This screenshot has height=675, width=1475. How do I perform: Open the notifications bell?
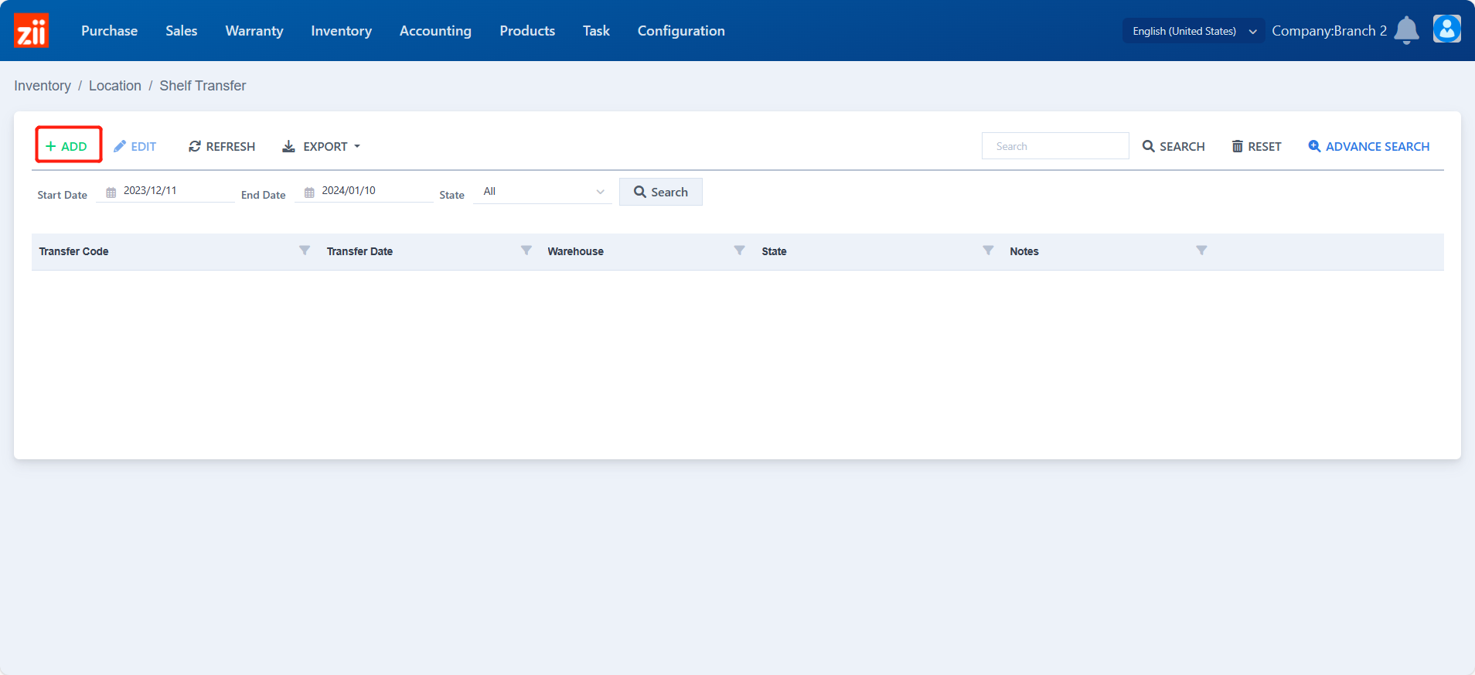(x=1406, y=30)
